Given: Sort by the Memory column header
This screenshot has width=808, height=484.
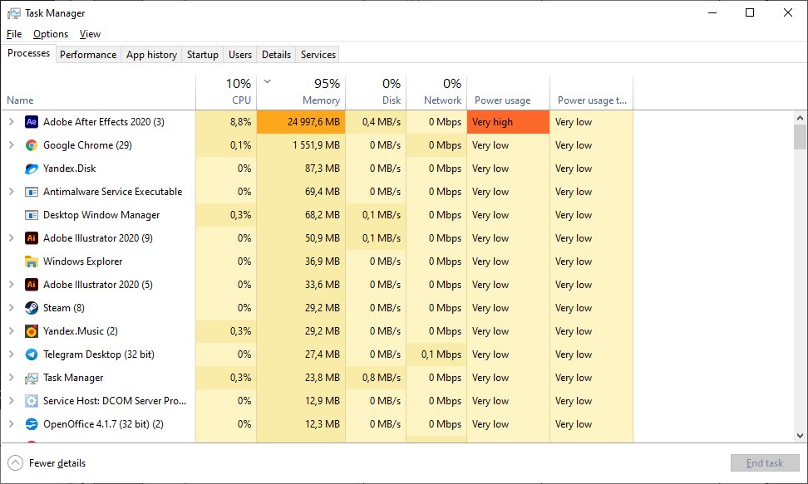Looking at the screenshot, I should click(301, 93).
